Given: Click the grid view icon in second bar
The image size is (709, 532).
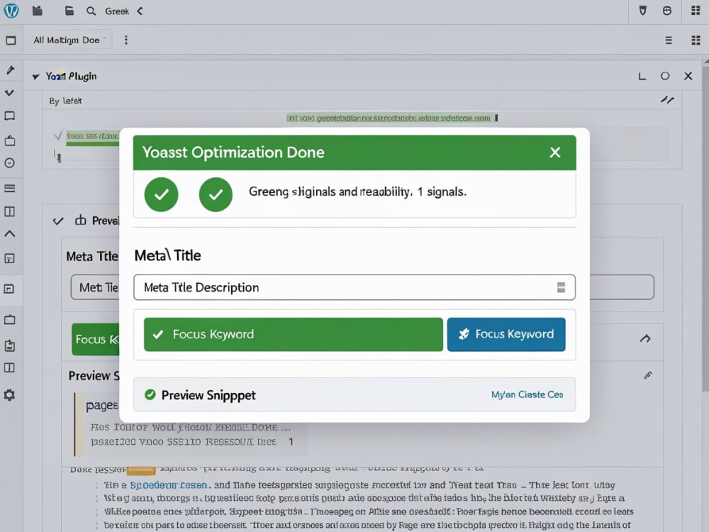Looking at the screenshot, I should point(696,40).
